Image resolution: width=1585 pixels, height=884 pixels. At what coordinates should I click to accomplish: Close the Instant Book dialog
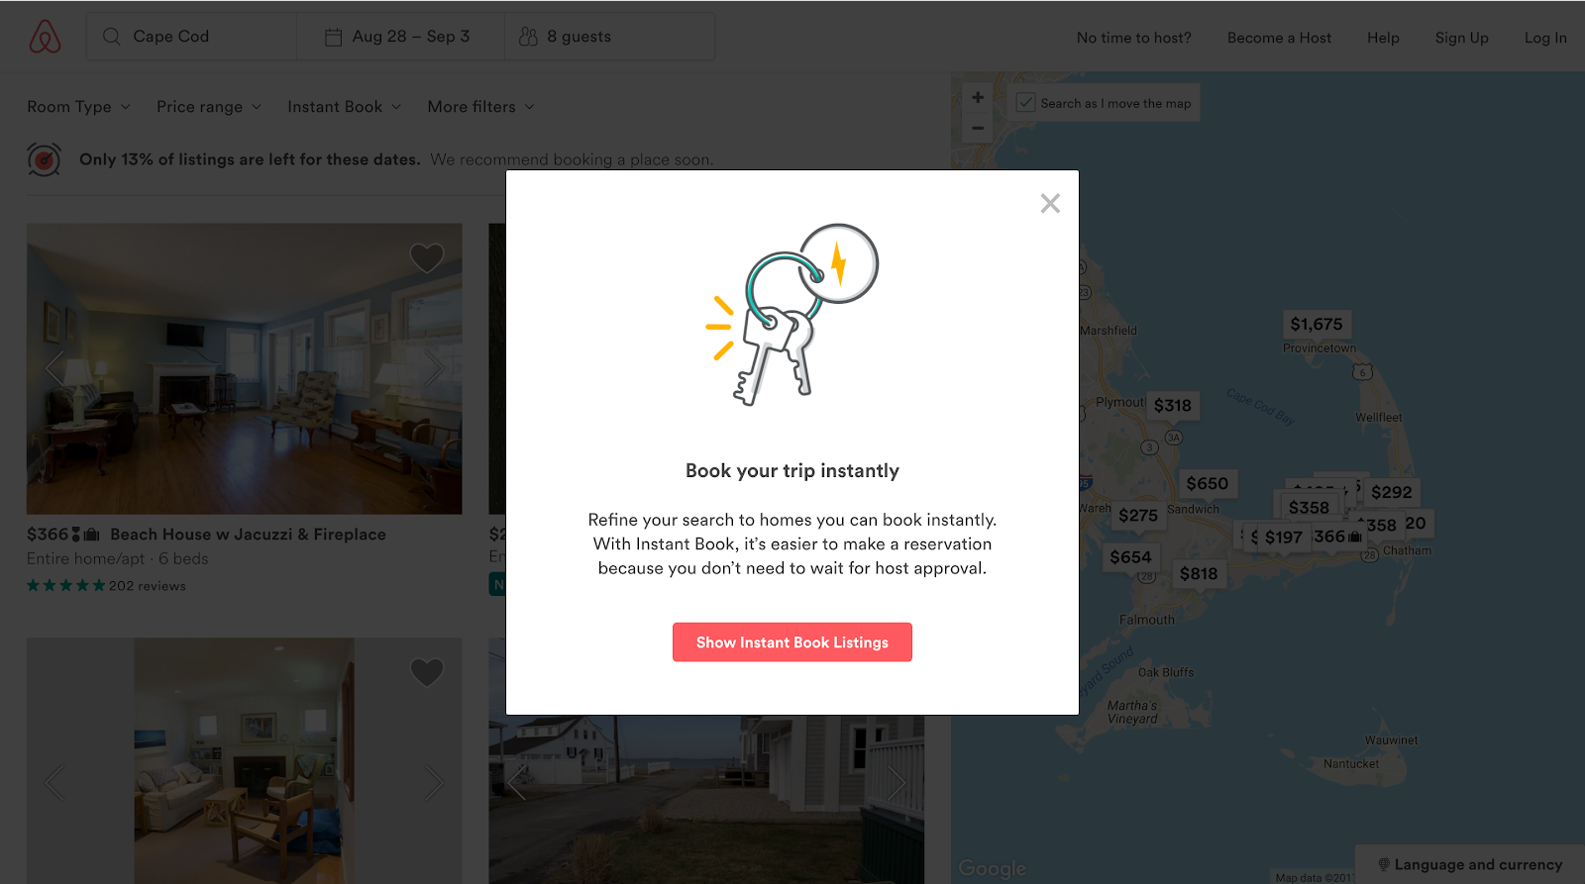pos(1050,203)
